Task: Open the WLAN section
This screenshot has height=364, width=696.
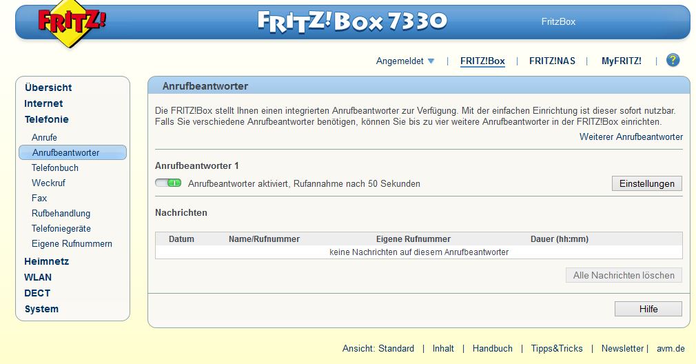Action: 38,277
